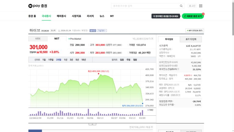Viewport: 234px width, 132px height.
Task: Click the magnifier search icon
Action: [x=181, y=6]
